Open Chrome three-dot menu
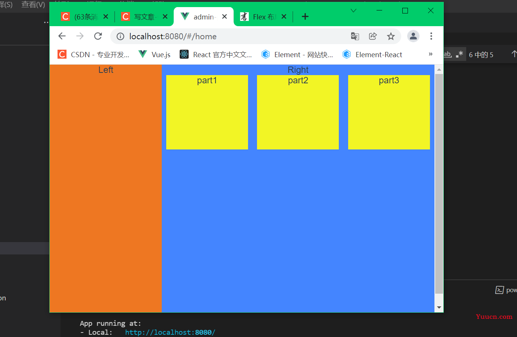The image size is (517, 337). click(x=431, y=36)
